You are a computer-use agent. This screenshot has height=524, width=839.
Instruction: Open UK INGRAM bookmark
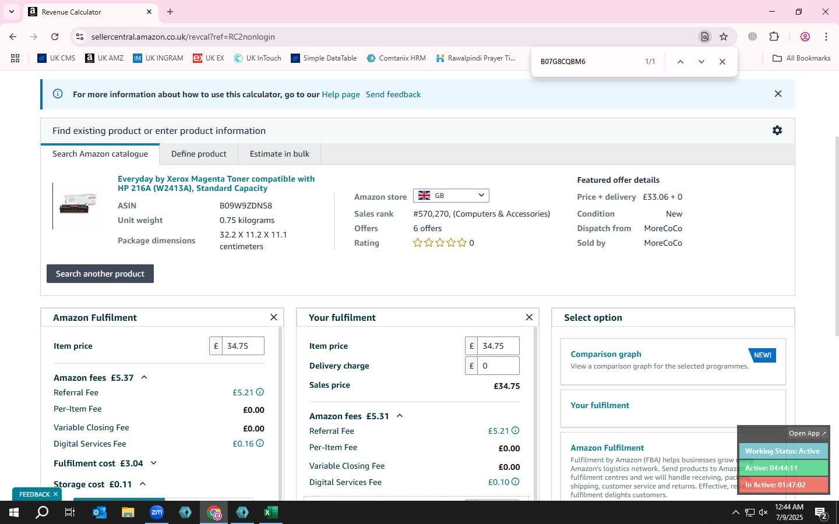coord(158,58)
